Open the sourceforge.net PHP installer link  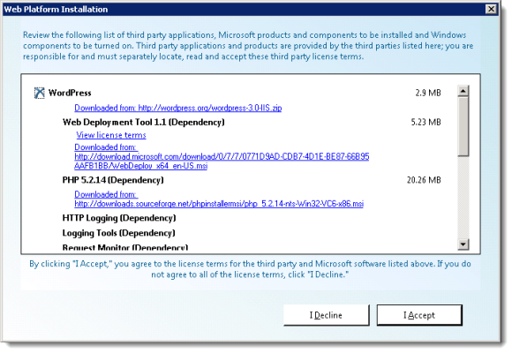pos(219,204)
